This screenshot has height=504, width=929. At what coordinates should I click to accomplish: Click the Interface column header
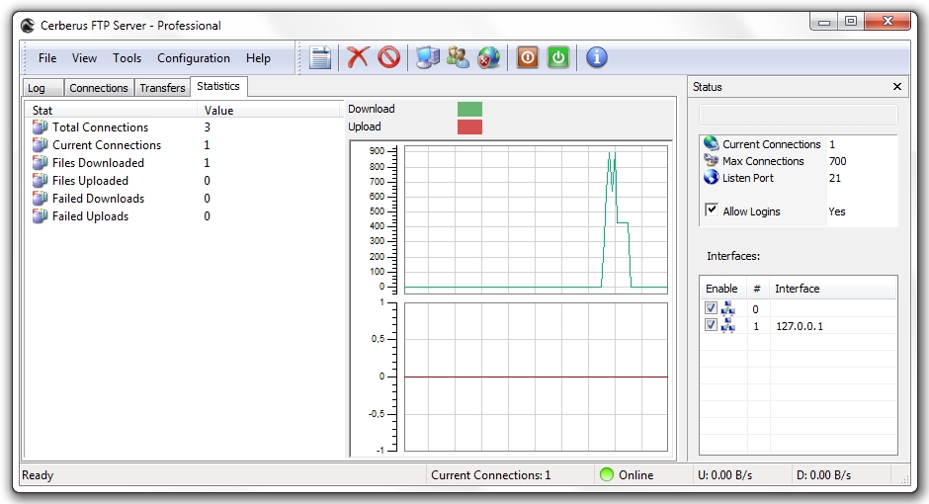tap(832, 289)
